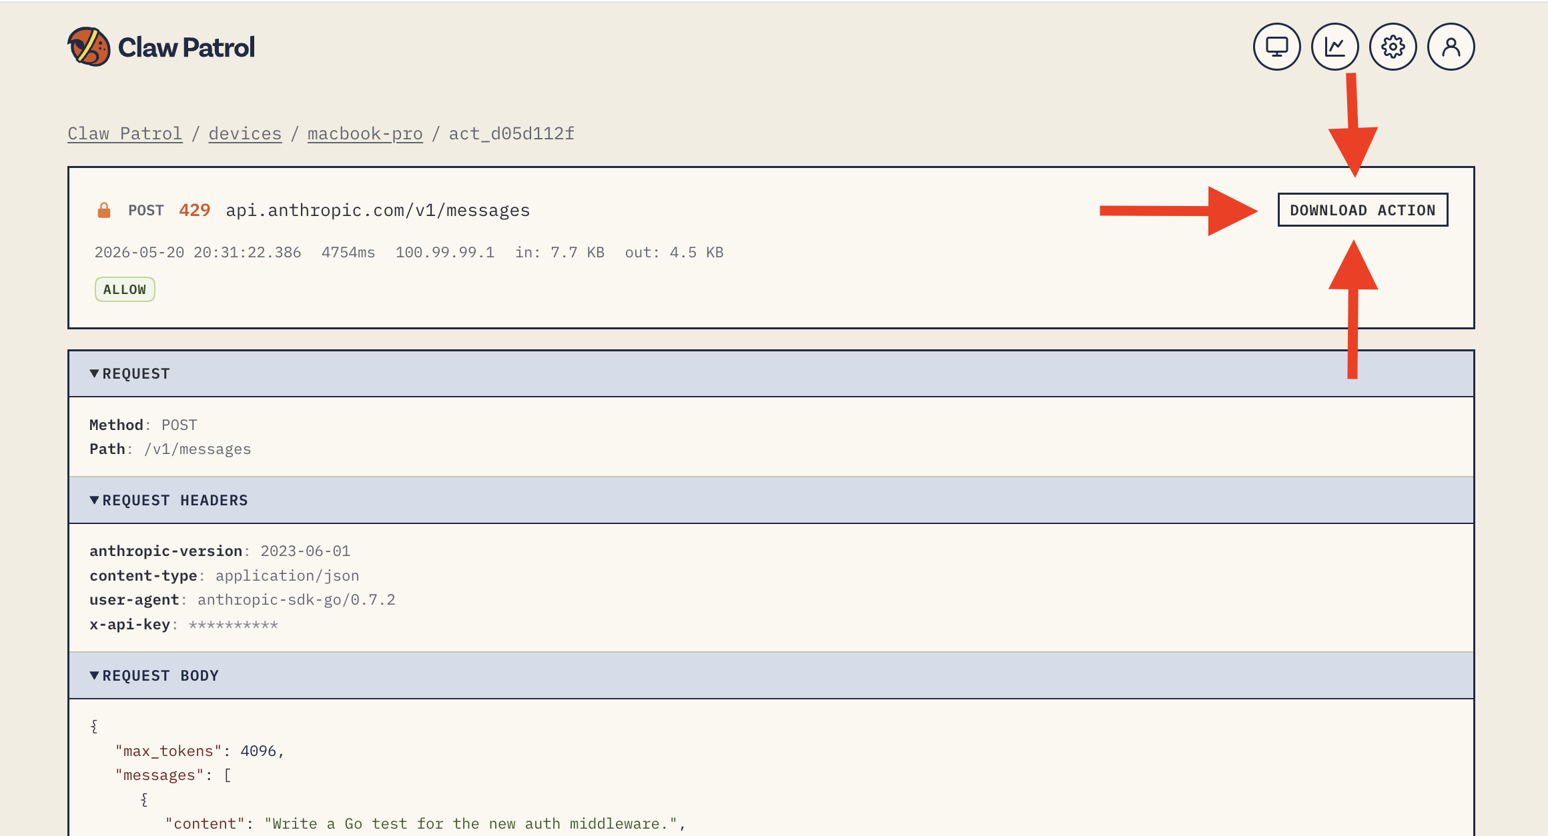
Task: Click the ALLOW badge
Action: click(x=125, y=289)
